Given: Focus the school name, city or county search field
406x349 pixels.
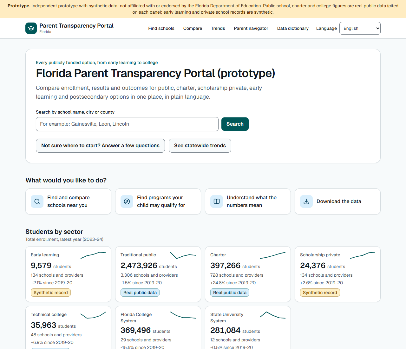Looking at the screenshot, I should point(127,124).
